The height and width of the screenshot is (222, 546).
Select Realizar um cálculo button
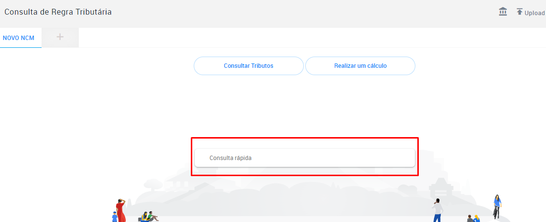361,66
